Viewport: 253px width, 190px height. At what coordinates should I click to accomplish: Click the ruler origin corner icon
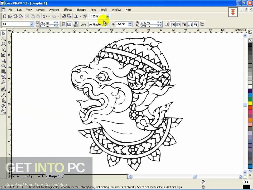coord(9,31)
